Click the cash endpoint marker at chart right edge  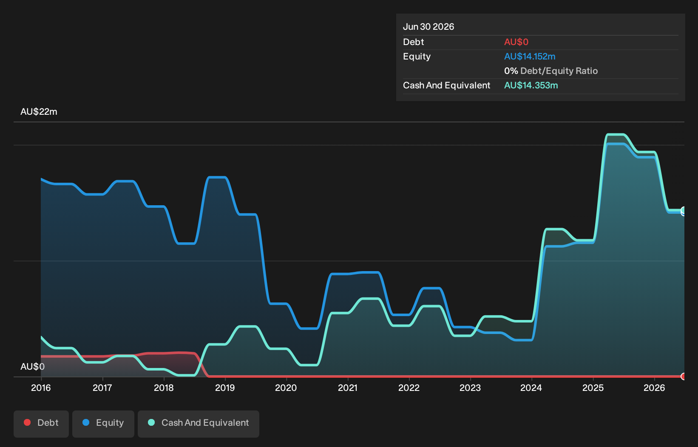pos(684,210)
